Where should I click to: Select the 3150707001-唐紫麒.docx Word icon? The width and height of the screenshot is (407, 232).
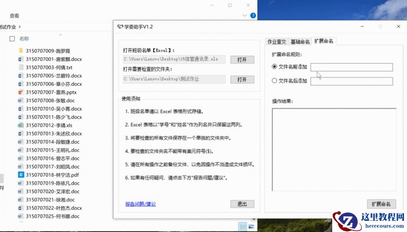click(21, 59)
